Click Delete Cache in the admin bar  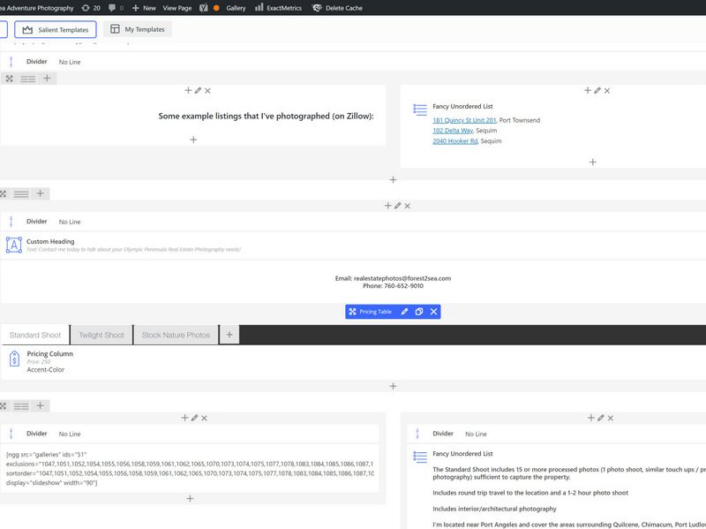click(340, 8)
